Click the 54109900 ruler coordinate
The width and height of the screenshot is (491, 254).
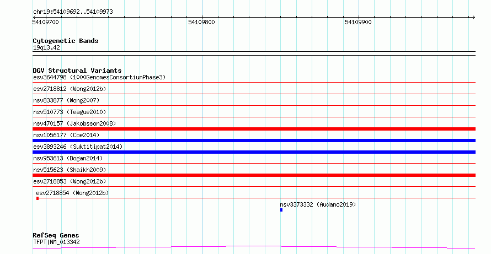pos(358,22)
